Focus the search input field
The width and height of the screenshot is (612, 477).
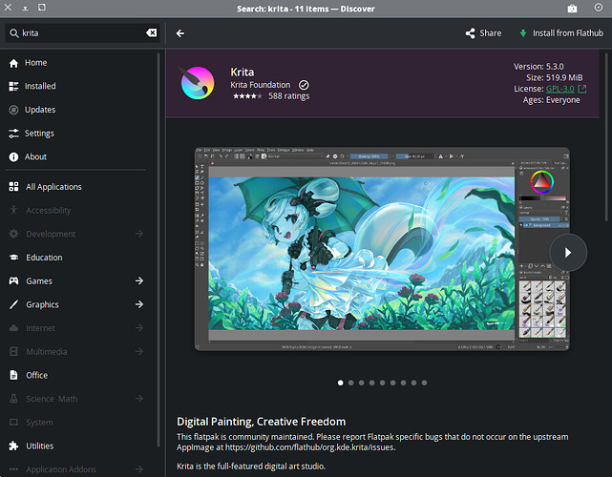click(83, 33)
